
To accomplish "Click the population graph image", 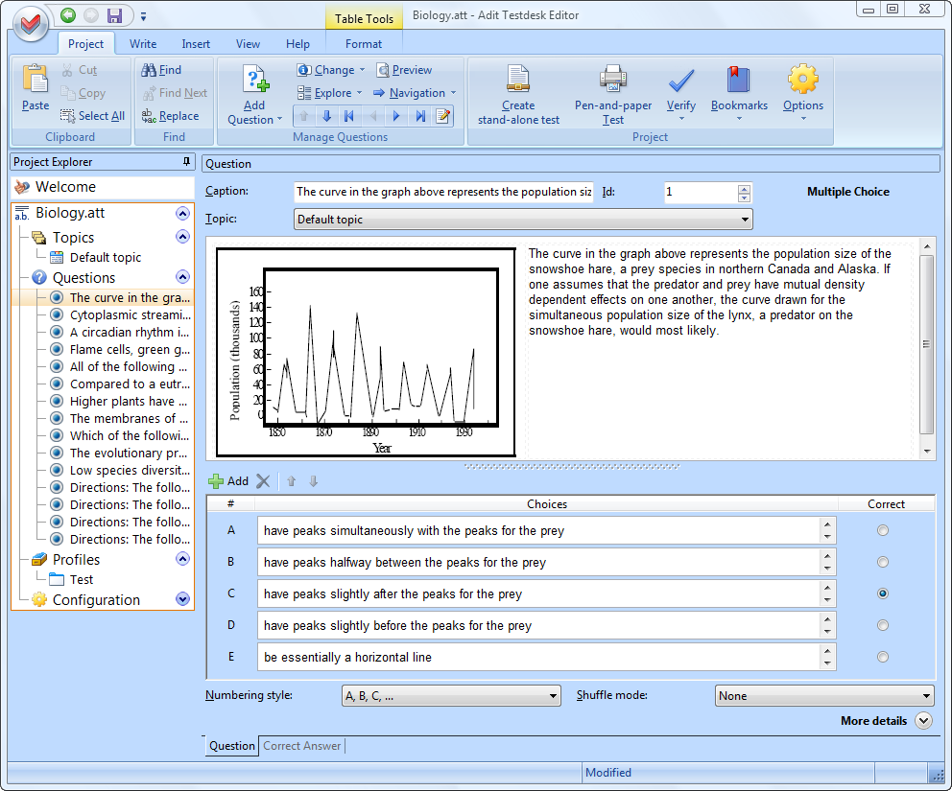I will (366, 352).
